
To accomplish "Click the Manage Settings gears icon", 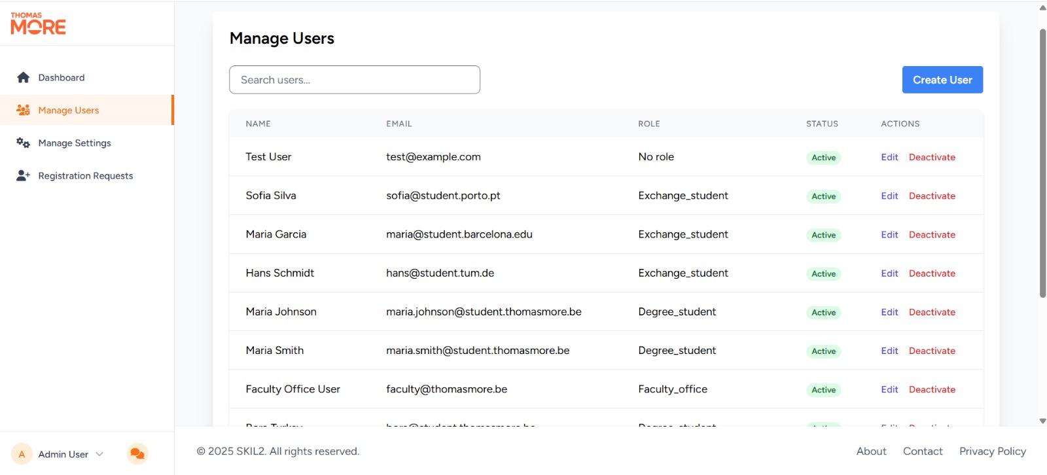I will point(24,143).
